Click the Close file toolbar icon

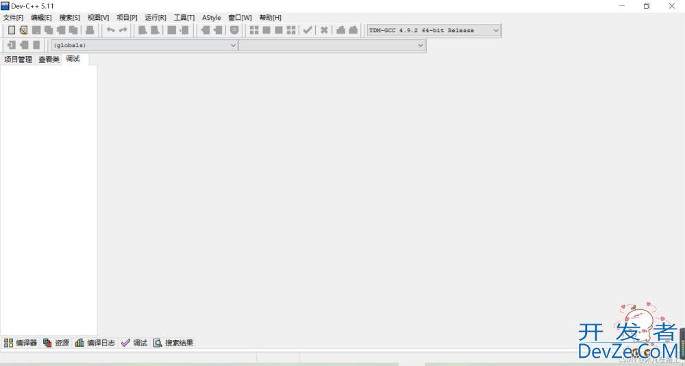pos(61,30)
